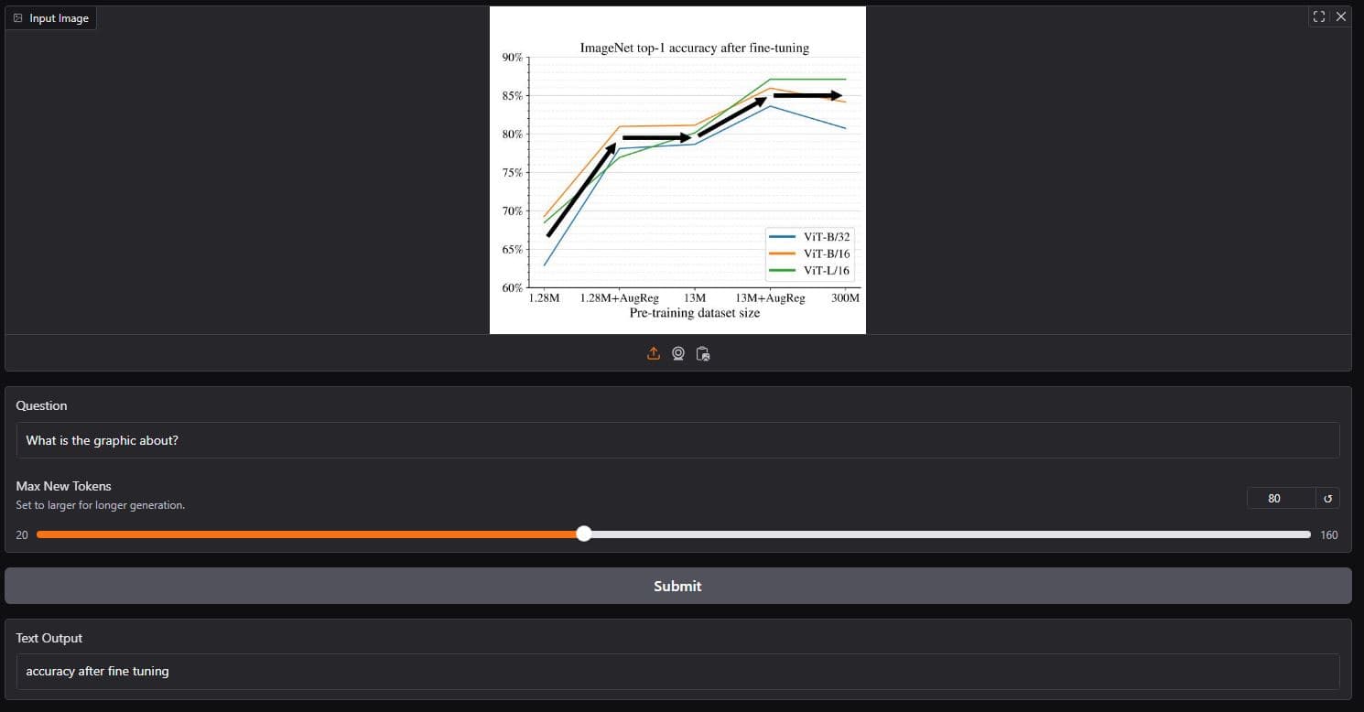Viewport: 1364px width, 712px height.
Task: Click the Pre-training dataset size axis label
Action: 694,313
